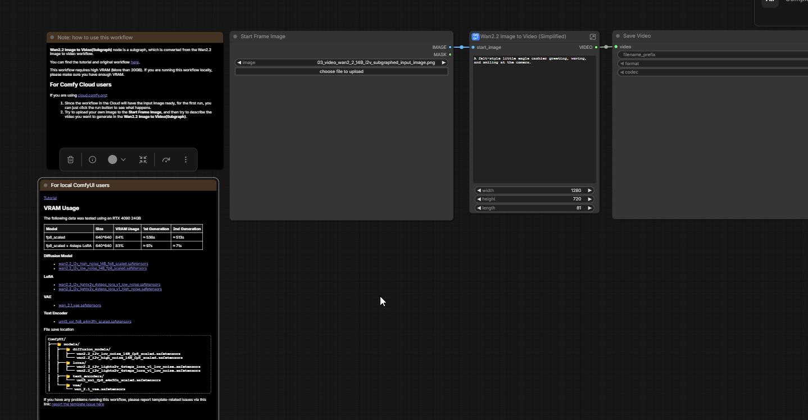The image size is (808, 420).
Task: Click the VIDEO output socket on Wan2.2 node
Action: (596, 47)
